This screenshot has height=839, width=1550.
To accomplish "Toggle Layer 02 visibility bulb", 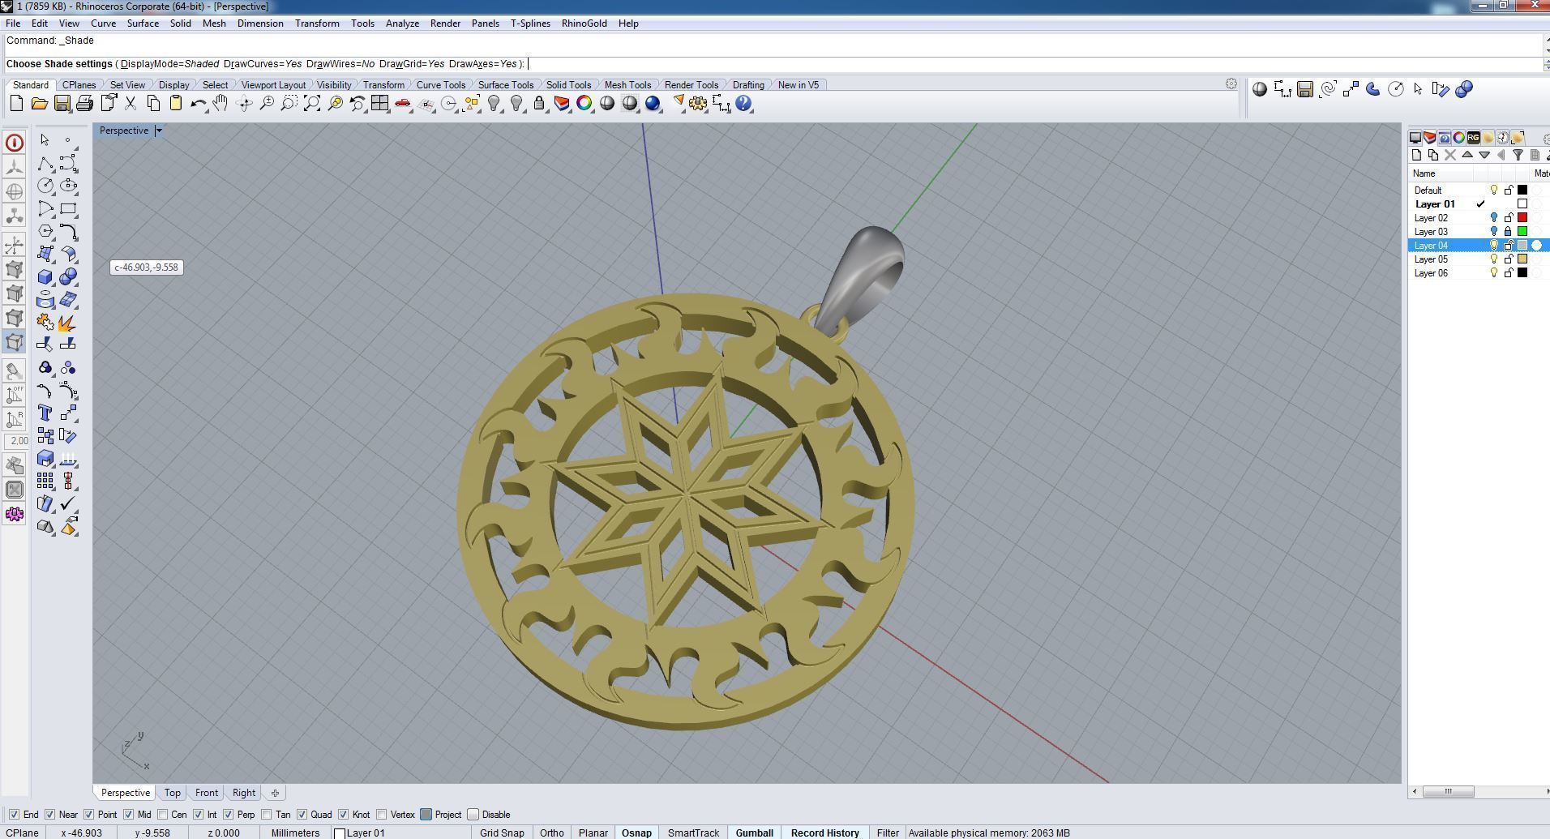I will point(1494,218).
